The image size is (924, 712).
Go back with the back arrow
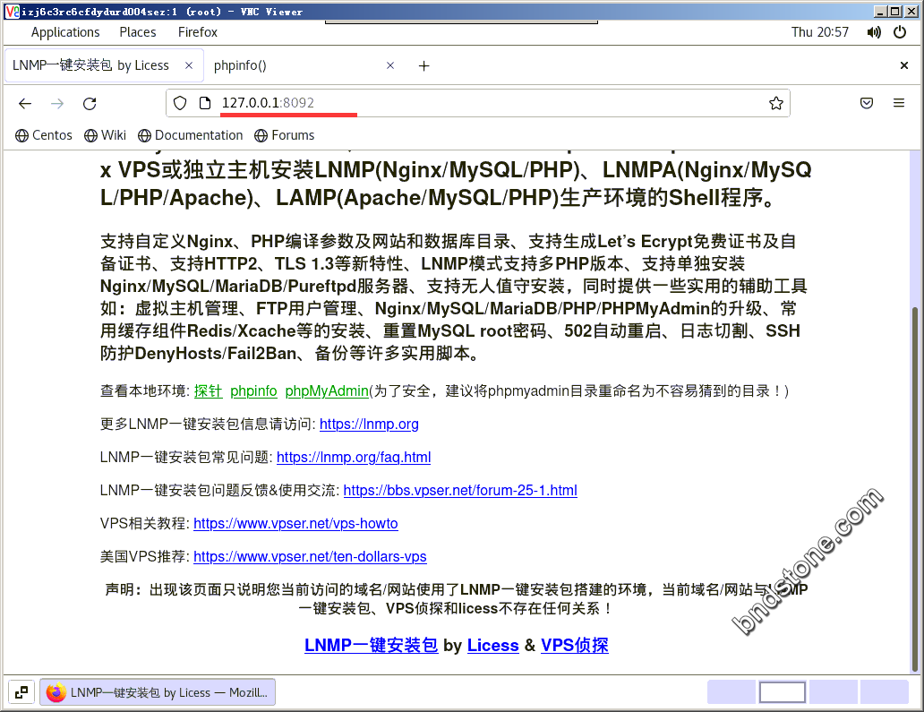[25, 104]
